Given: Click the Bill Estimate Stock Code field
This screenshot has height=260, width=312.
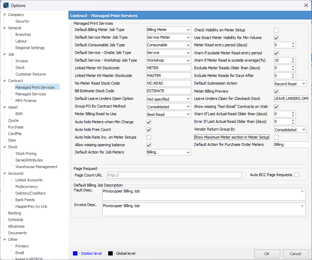Looking at the screenshot, I should (x=169, y=91).
